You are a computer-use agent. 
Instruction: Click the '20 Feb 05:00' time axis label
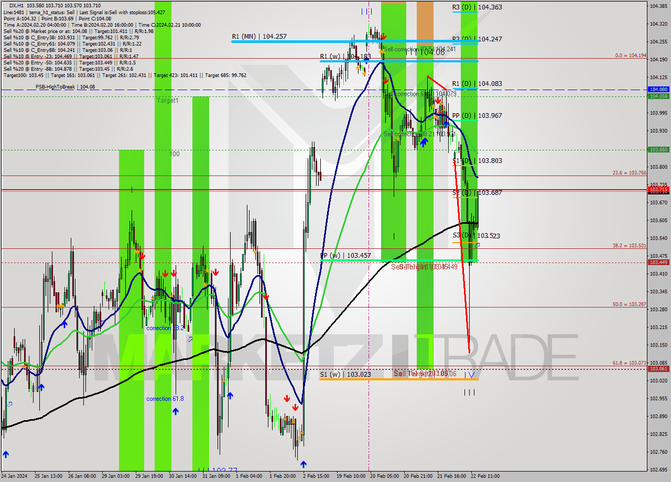(384, 476)
